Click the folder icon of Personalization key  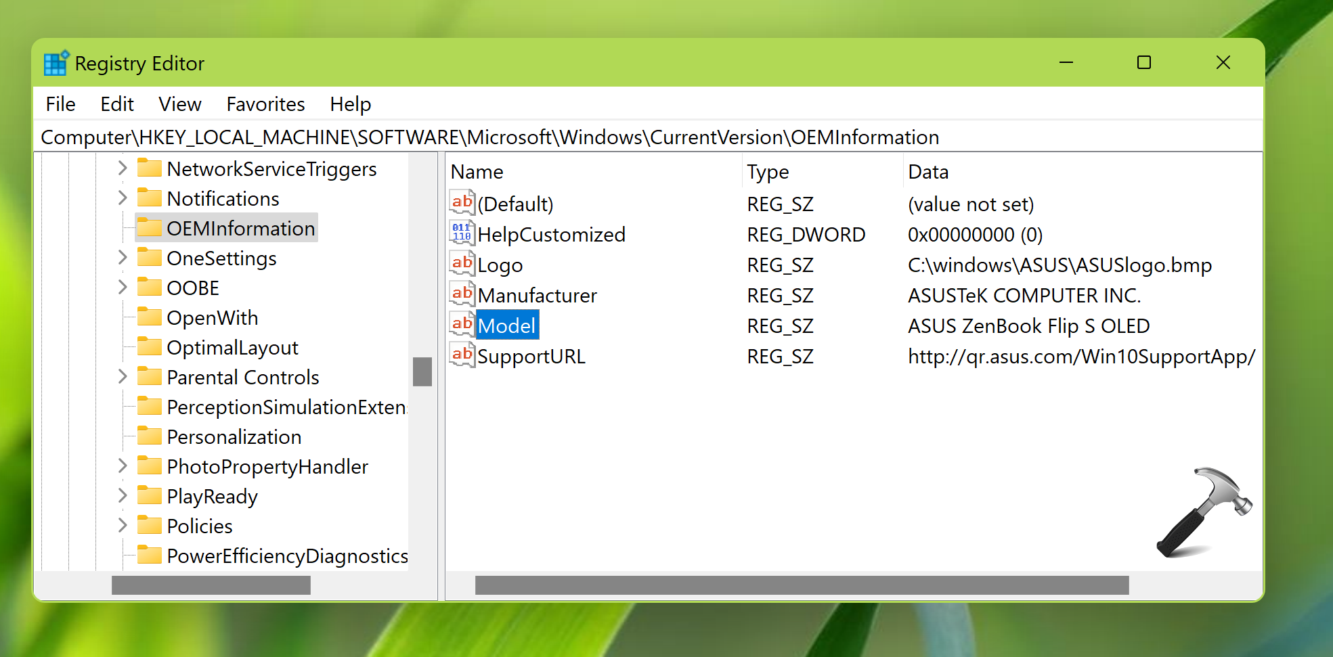tap(149, 436)
